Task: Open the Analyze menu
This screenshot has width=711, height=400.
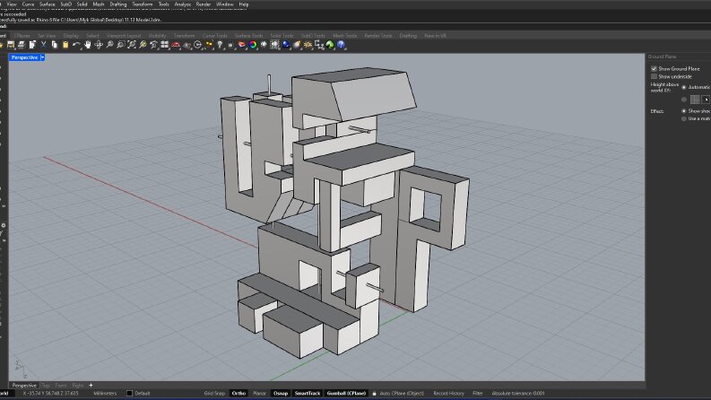Action: coord(183,4)
